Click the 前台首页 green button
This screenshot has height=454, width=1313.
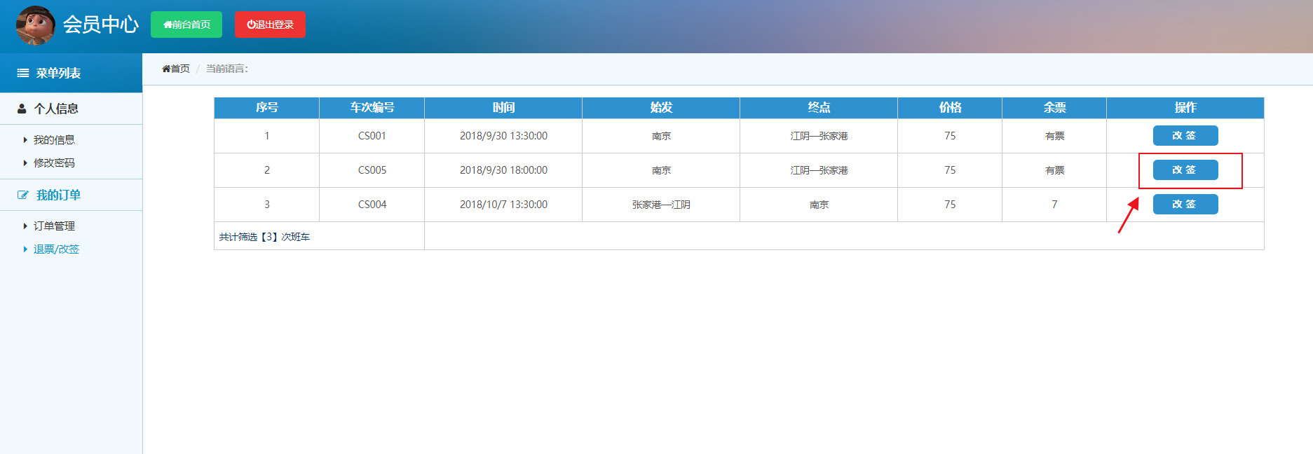[x=186, y=25]
